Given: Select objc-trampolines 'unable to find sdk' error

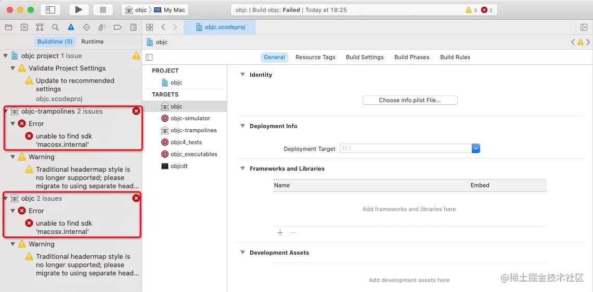Looking at the screenshot, I should (64, 141).
